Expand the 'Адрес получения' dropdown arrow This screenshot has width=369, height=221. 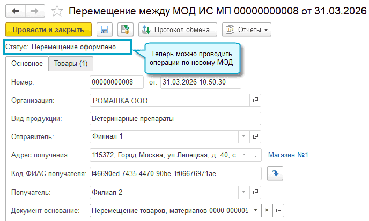pyautogui.click(x=244, y=155)
